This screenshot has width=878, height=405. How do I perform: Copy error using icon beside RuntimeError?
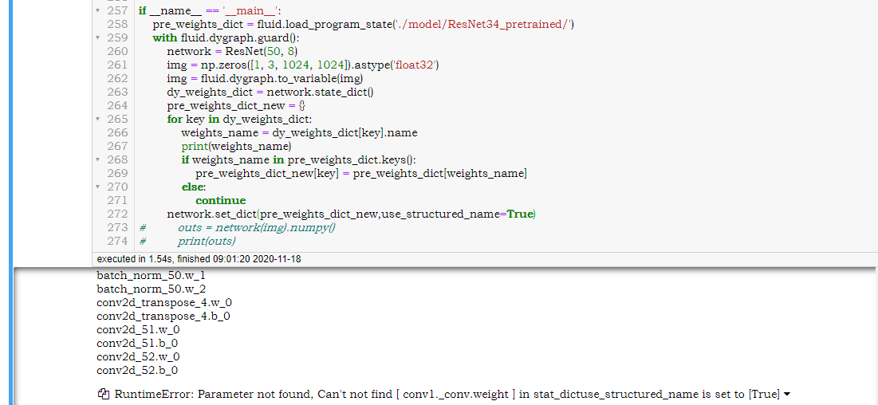[103, 395]
